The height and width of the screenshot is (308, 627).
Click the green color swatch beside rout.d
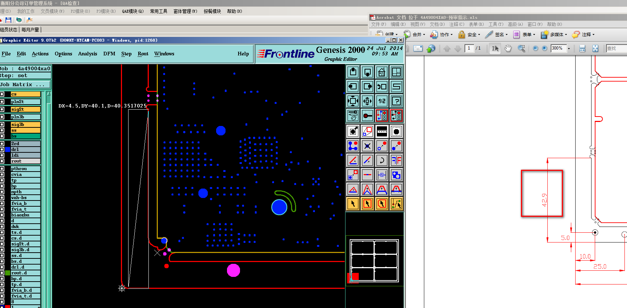[x=7, y=273]
